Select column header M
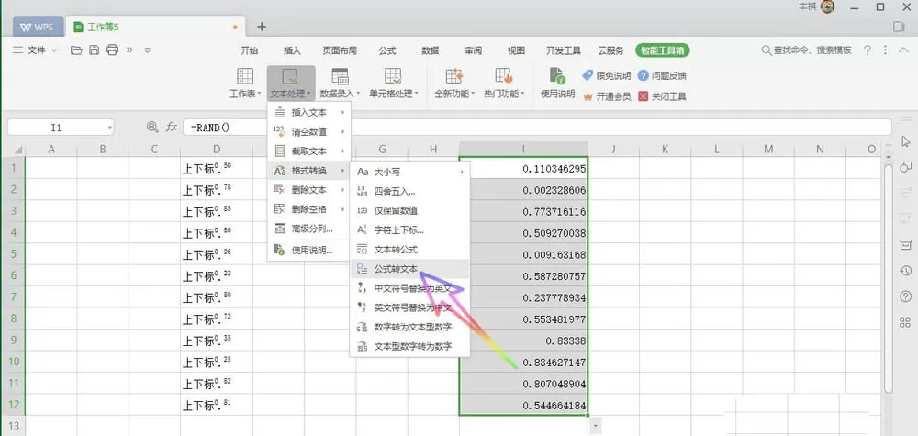Viewport: 918px width, 436px height. click(768, 150)
